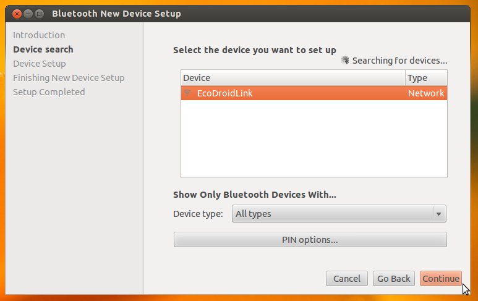The width and height of the screenshot is (478, 301).
Task: Click the Finishing New Device Setup step
Action: click(69, 78)
